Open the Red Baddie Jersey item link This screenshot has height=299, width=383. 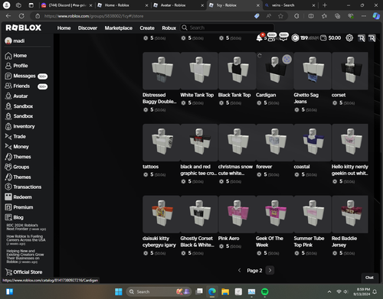[x=344, y=242]
